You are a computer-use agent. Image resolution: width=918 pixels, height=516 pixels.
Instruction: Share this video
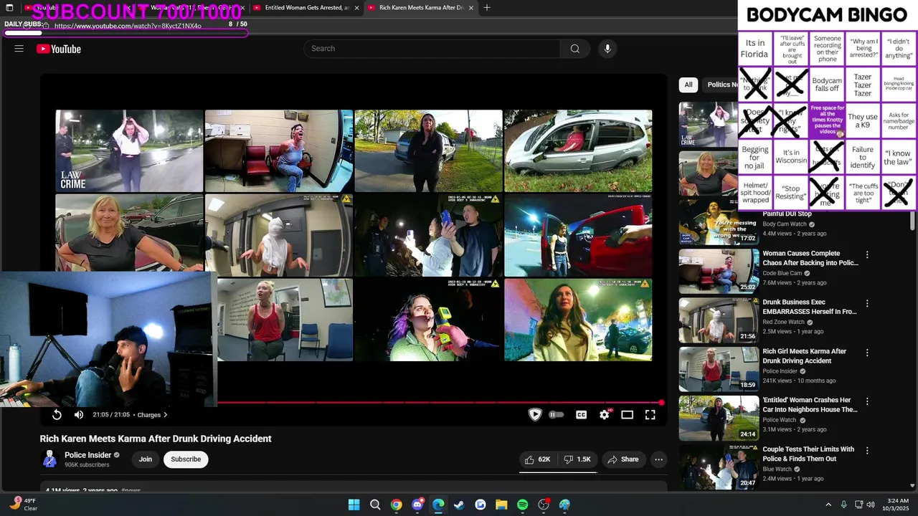[623, 459]
